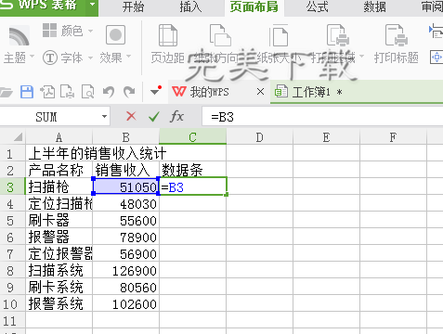443x334 pixels.
Task: Open the fx insert function dialog
Action: coord(176,116)
